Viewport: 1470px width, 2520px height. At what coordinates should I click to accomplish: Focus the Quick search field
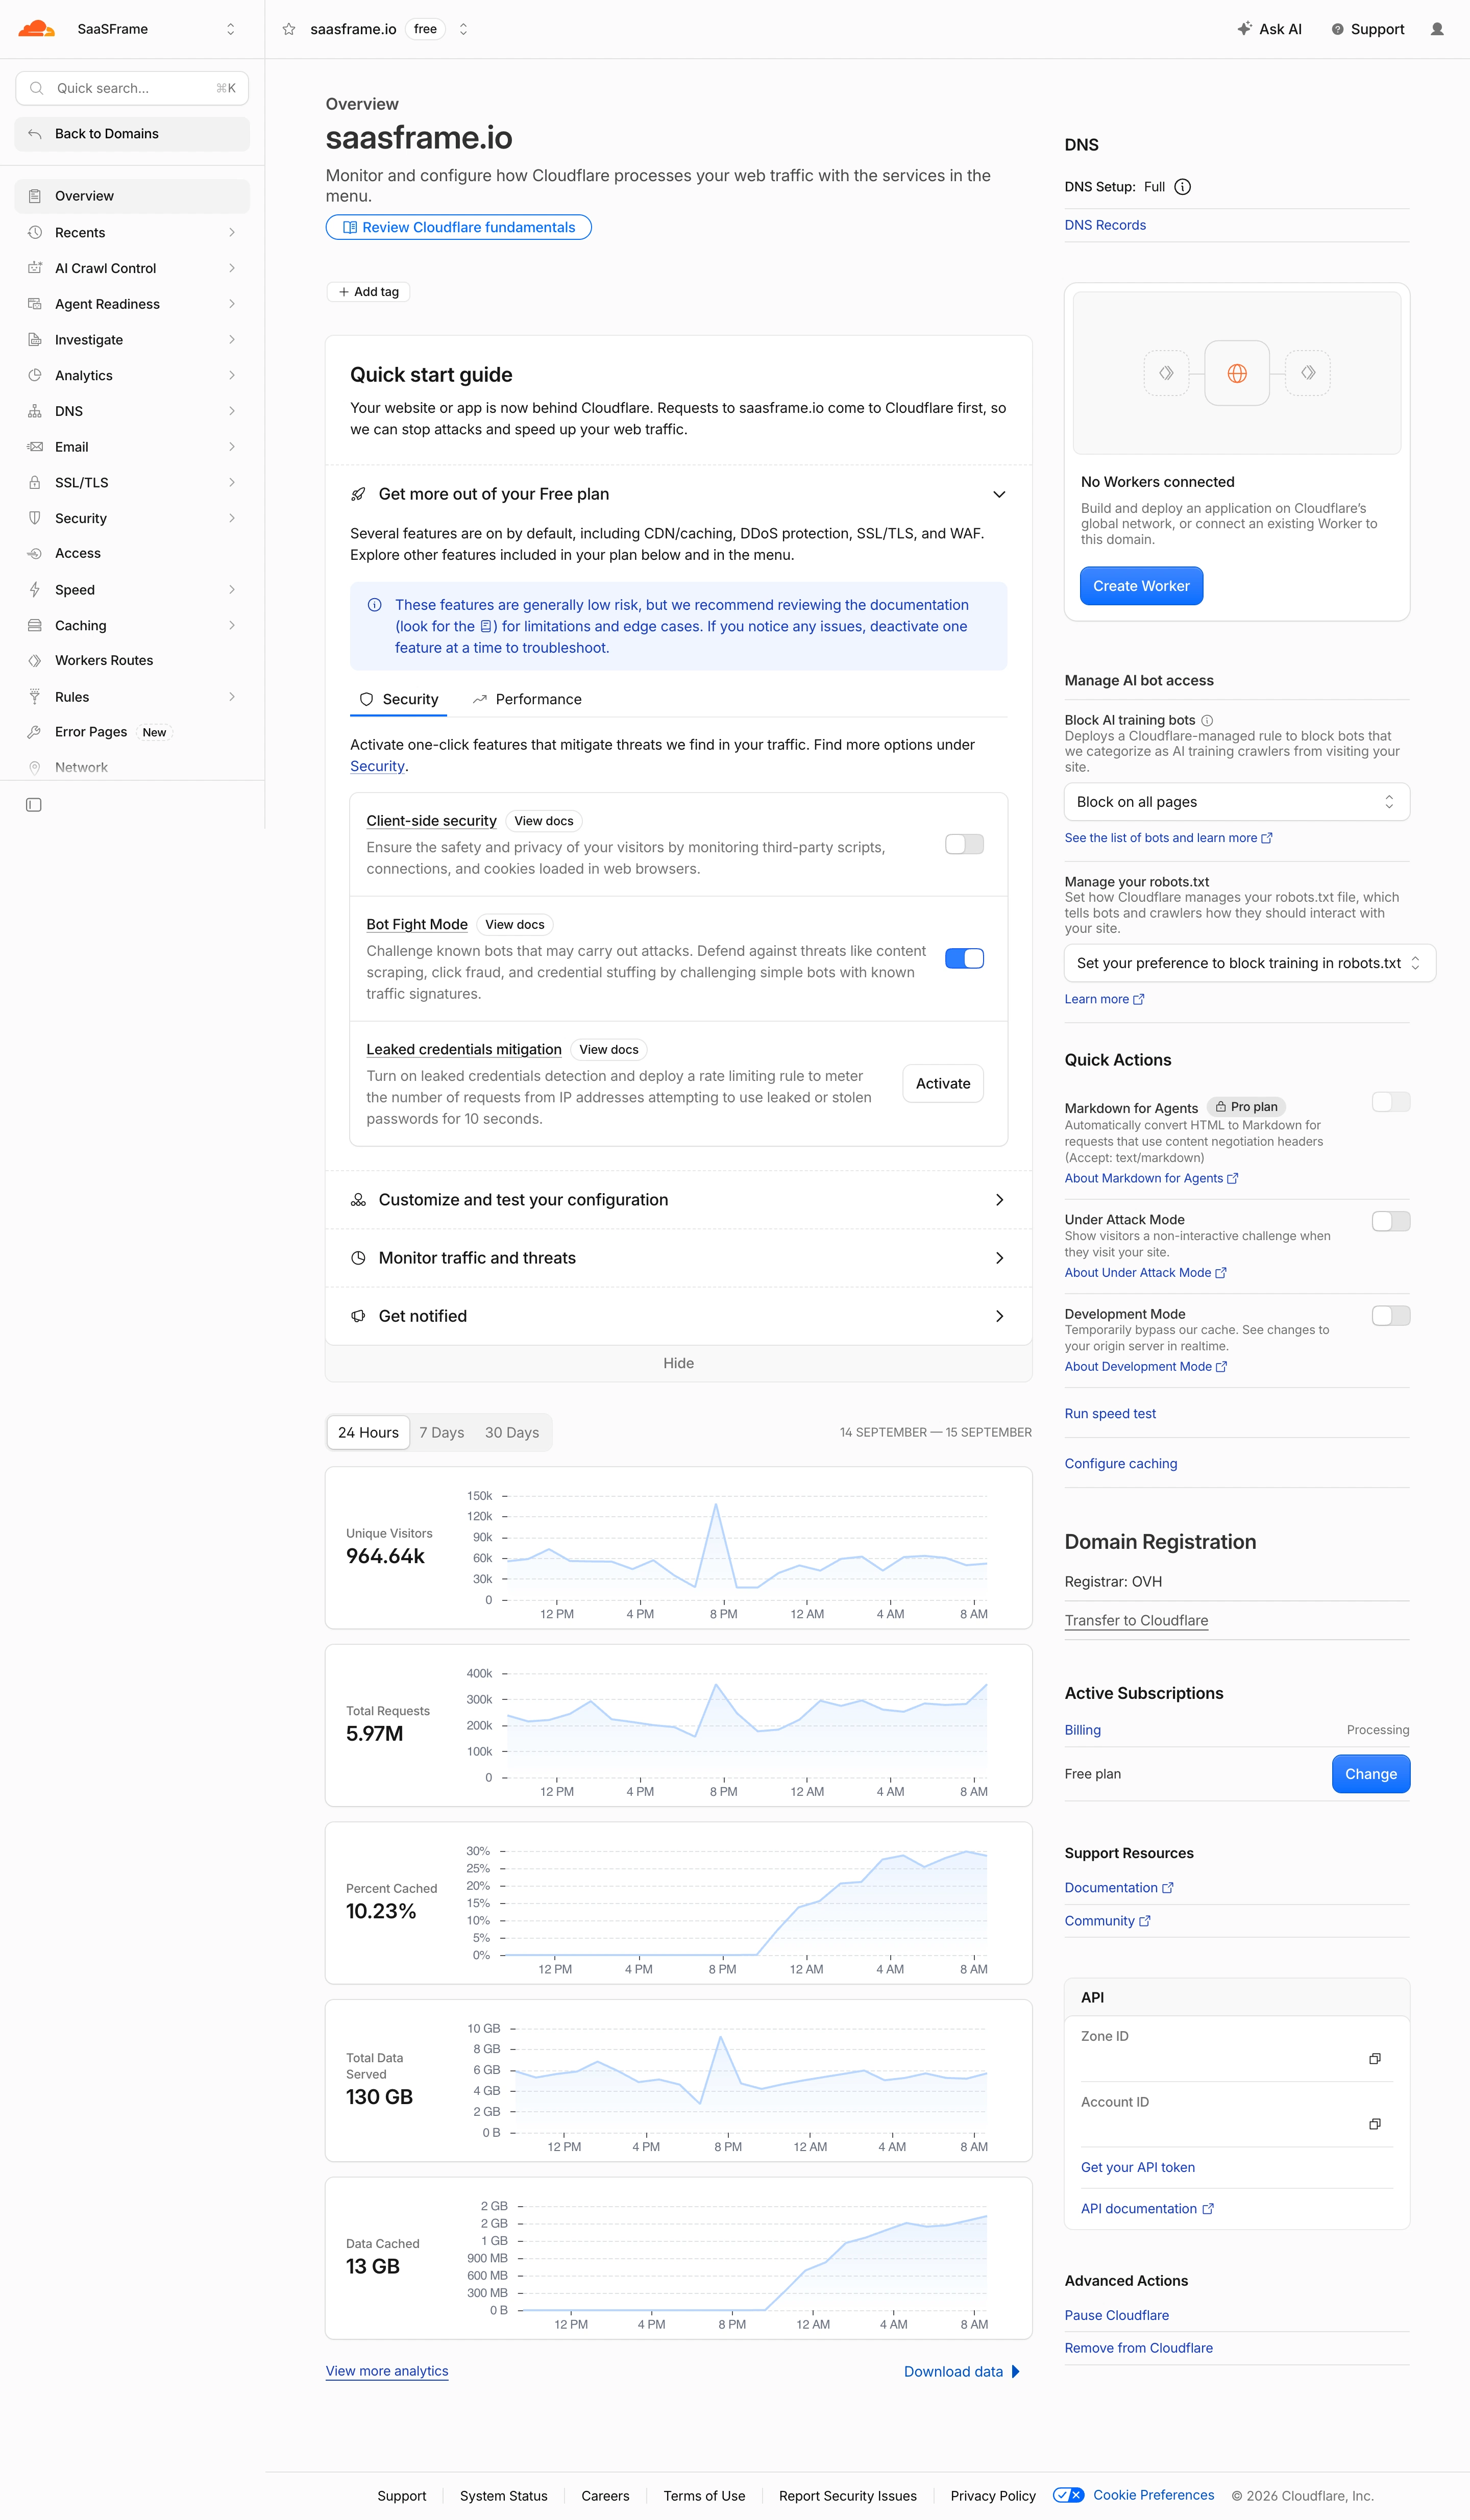coord(132,88)
